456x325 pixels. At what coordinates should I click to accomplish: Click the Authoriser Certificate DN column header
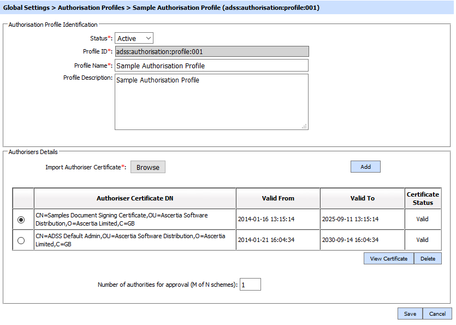point(135,198)
